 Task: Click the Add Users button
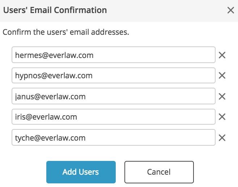pyautogui.click(x=81, y=172)
